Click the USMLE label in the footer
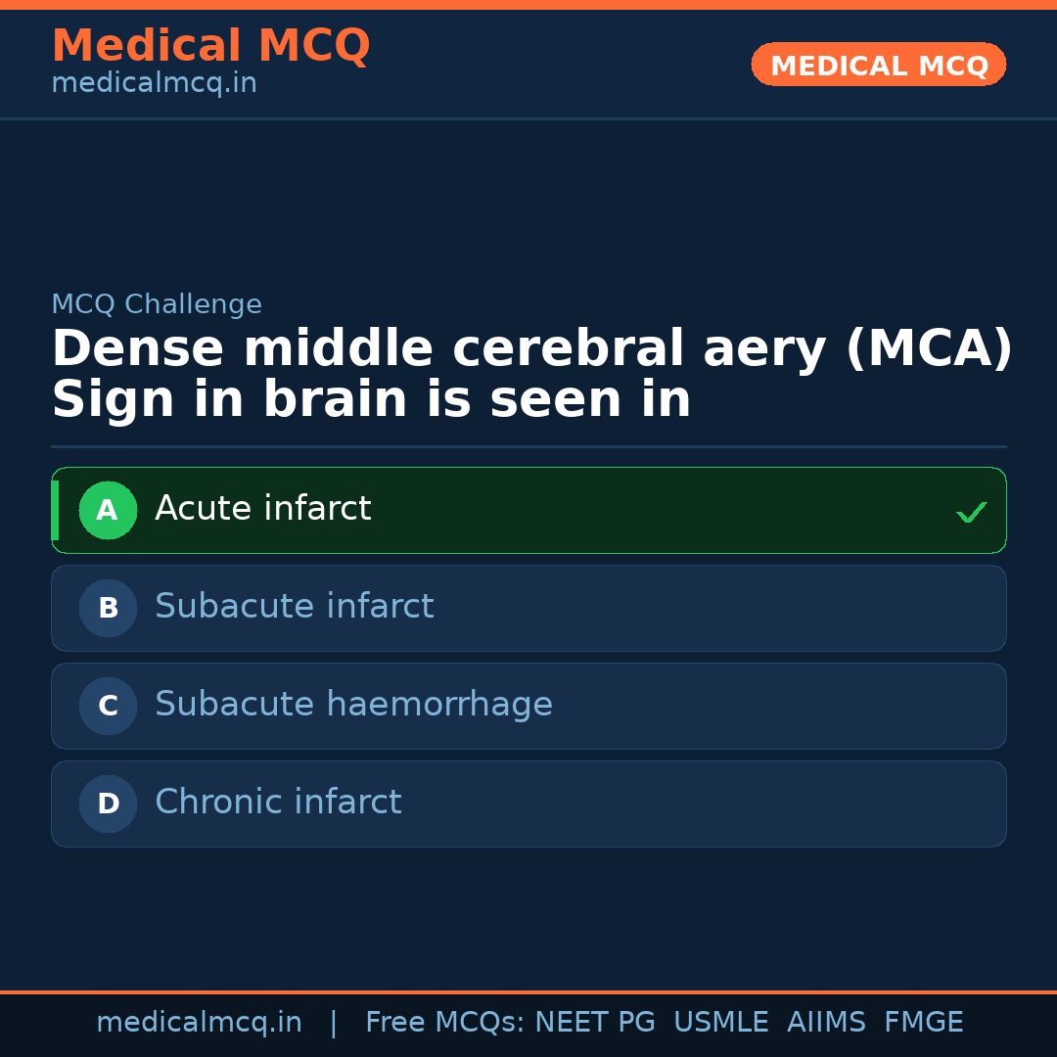 [721, 1022]
